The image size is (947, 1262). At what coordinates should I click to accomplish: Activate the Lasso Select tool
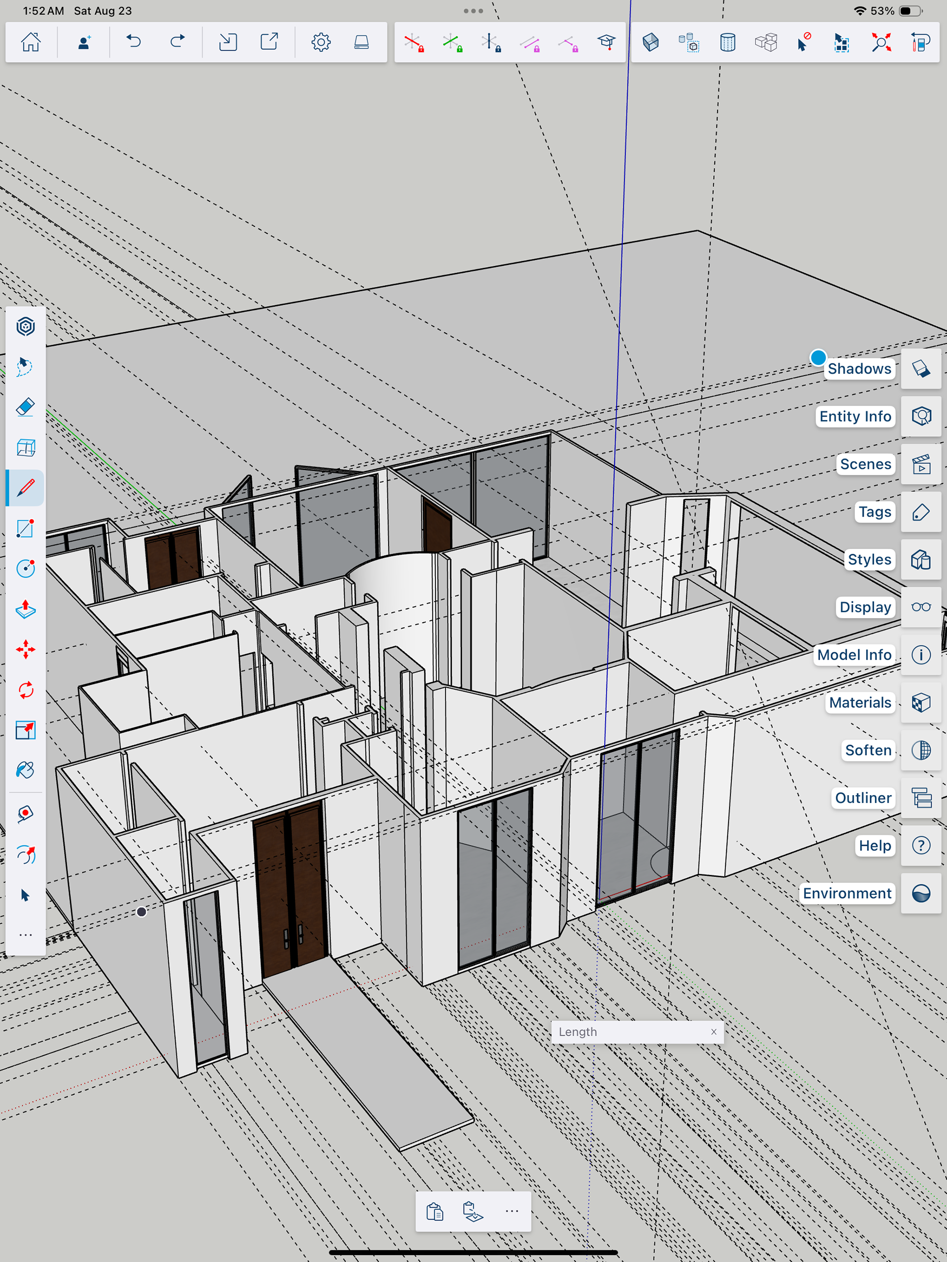pos(25,366)
